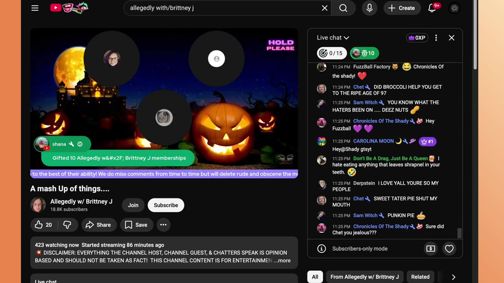Open account avatar menu
The image size is (504, 283).
454,8
